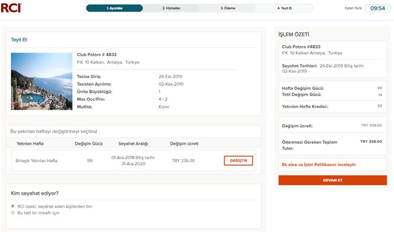Image resolution: width=394 pixels, height=232 pixels.
Task: Click Birleşik Yatırılan Hafta row label
Action: click(x=37, y=161)
